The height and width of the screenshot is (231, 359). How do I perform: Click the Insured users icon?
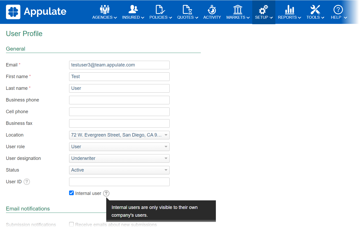[x=133, y=10]
